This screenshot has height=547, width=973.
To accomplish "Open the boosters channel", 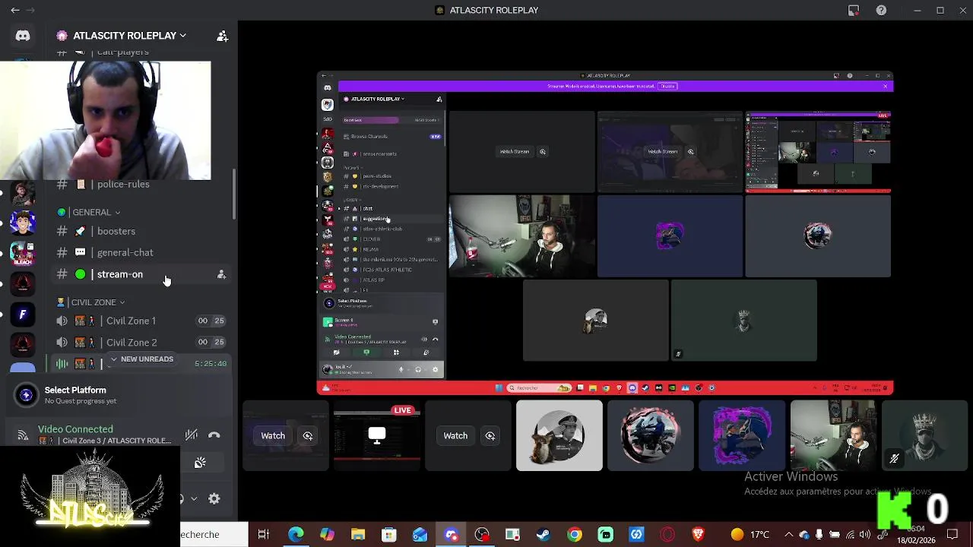I will (116, 231).
